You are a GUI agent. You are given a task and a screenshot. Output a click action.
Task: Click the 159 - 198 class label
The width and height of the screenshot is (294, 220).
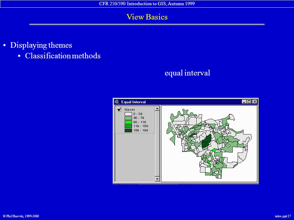141,130
